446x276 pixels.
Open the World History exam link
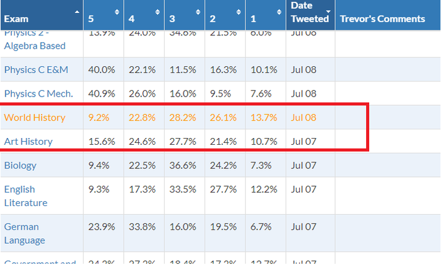click(x=35, y=117)
